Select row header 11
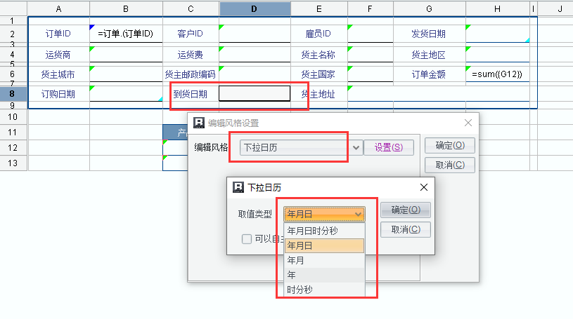Image resolution: width=573 pixels, height=319 pixels. point(13,133)
